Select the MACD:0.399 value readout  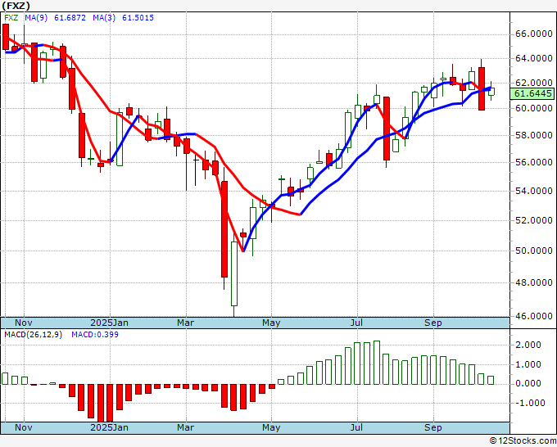[x=95, y=335]
